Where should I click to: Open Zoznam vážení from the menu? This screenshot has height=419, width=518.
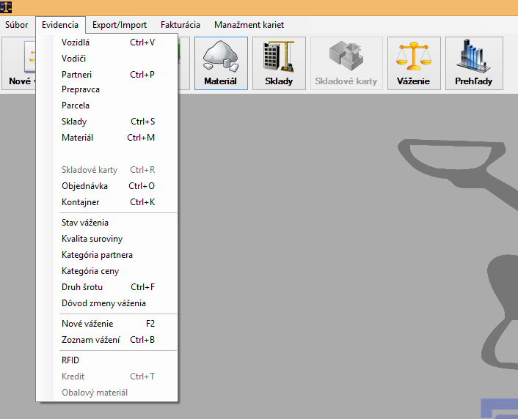click(x=90, y=340)
